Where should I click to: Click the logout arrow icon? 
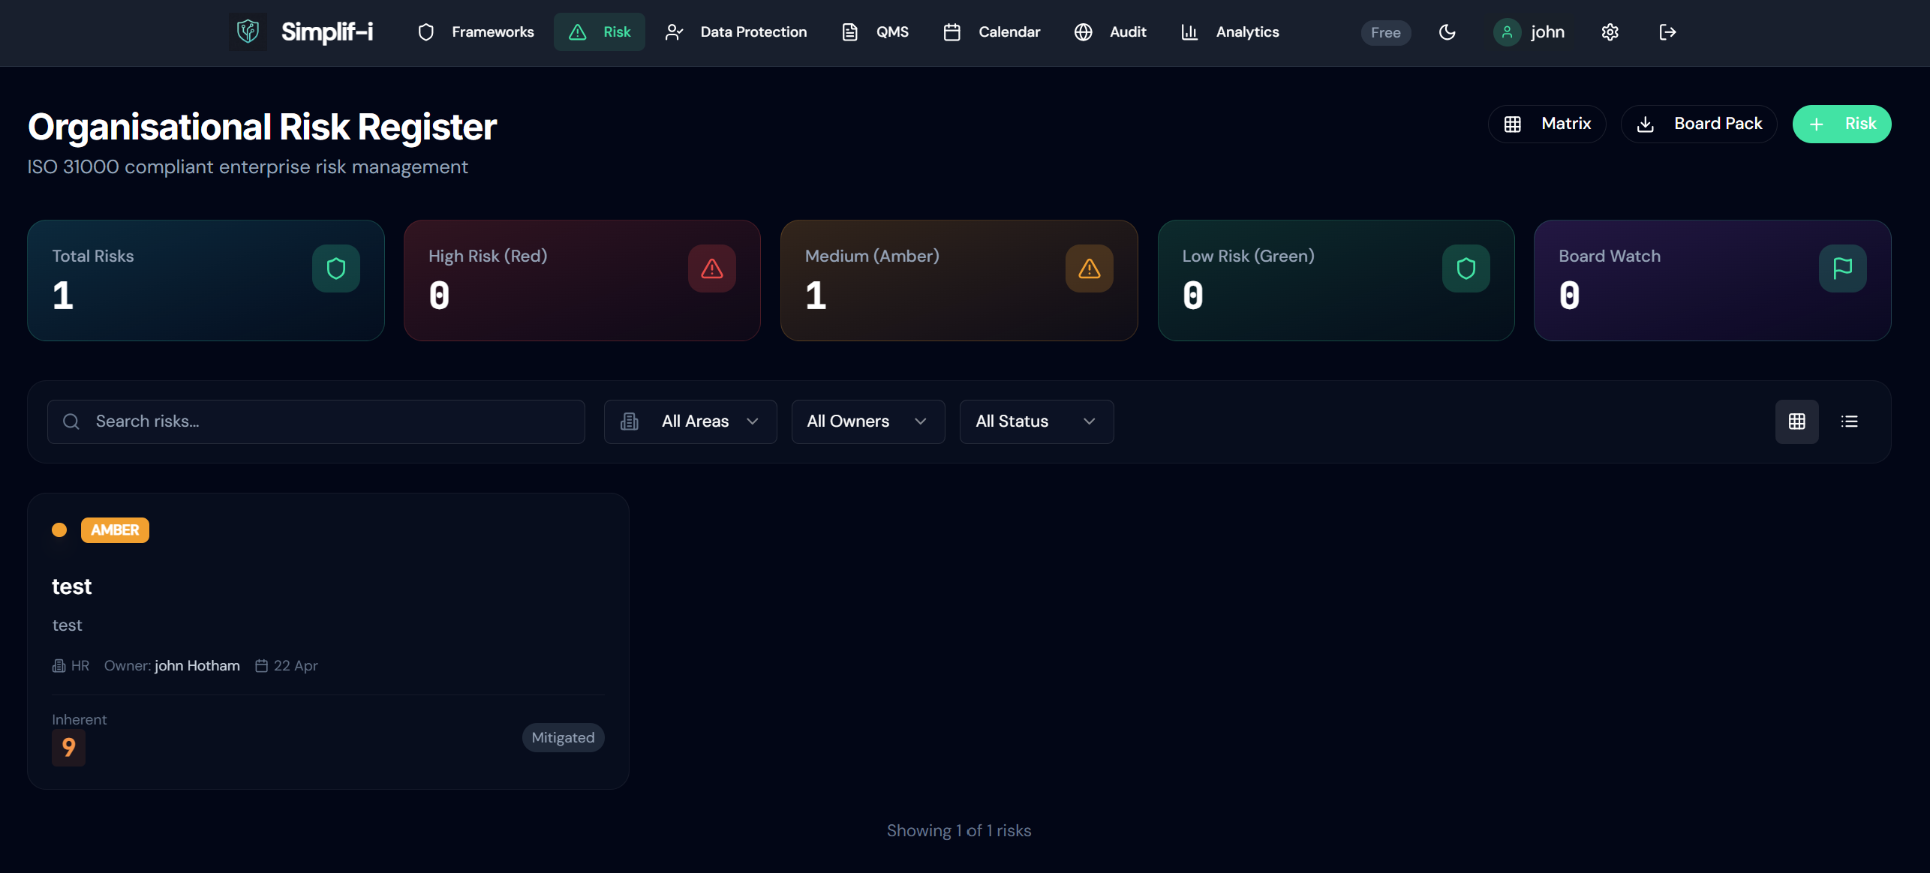point(1667,32)
